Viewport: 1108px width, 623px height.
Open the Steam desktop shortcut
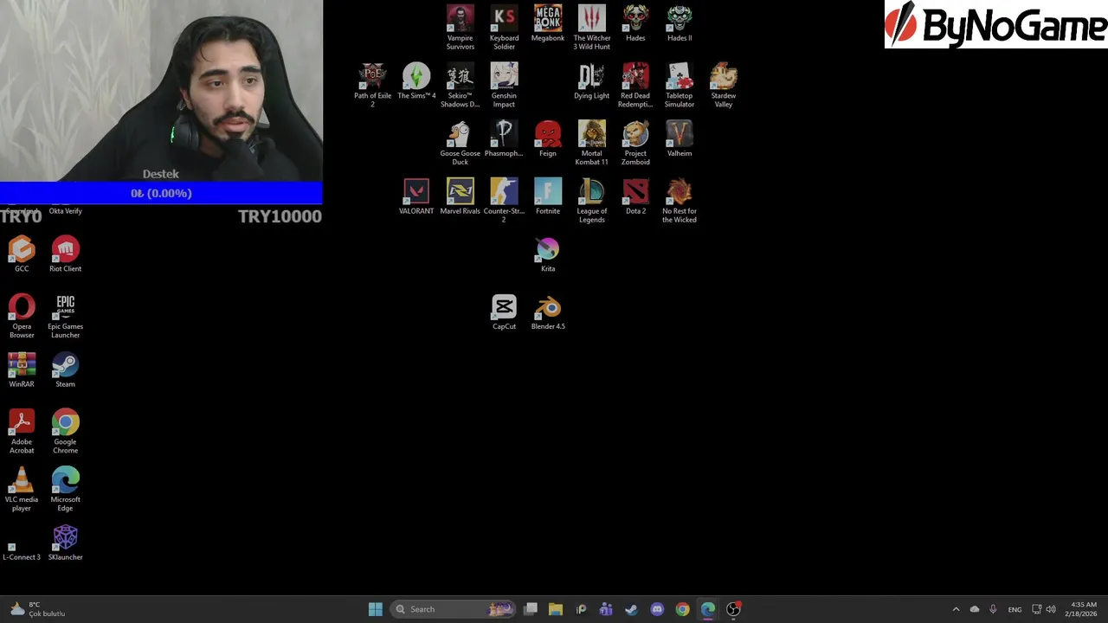click(x=65, y=369)
